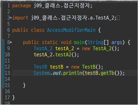Click the closing brace on line 17
The image size is (138, 105).
coord(14,98)
